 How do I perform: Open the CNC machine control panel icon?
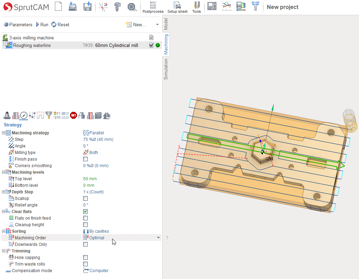pyautogui.click(x=212, y=6)
